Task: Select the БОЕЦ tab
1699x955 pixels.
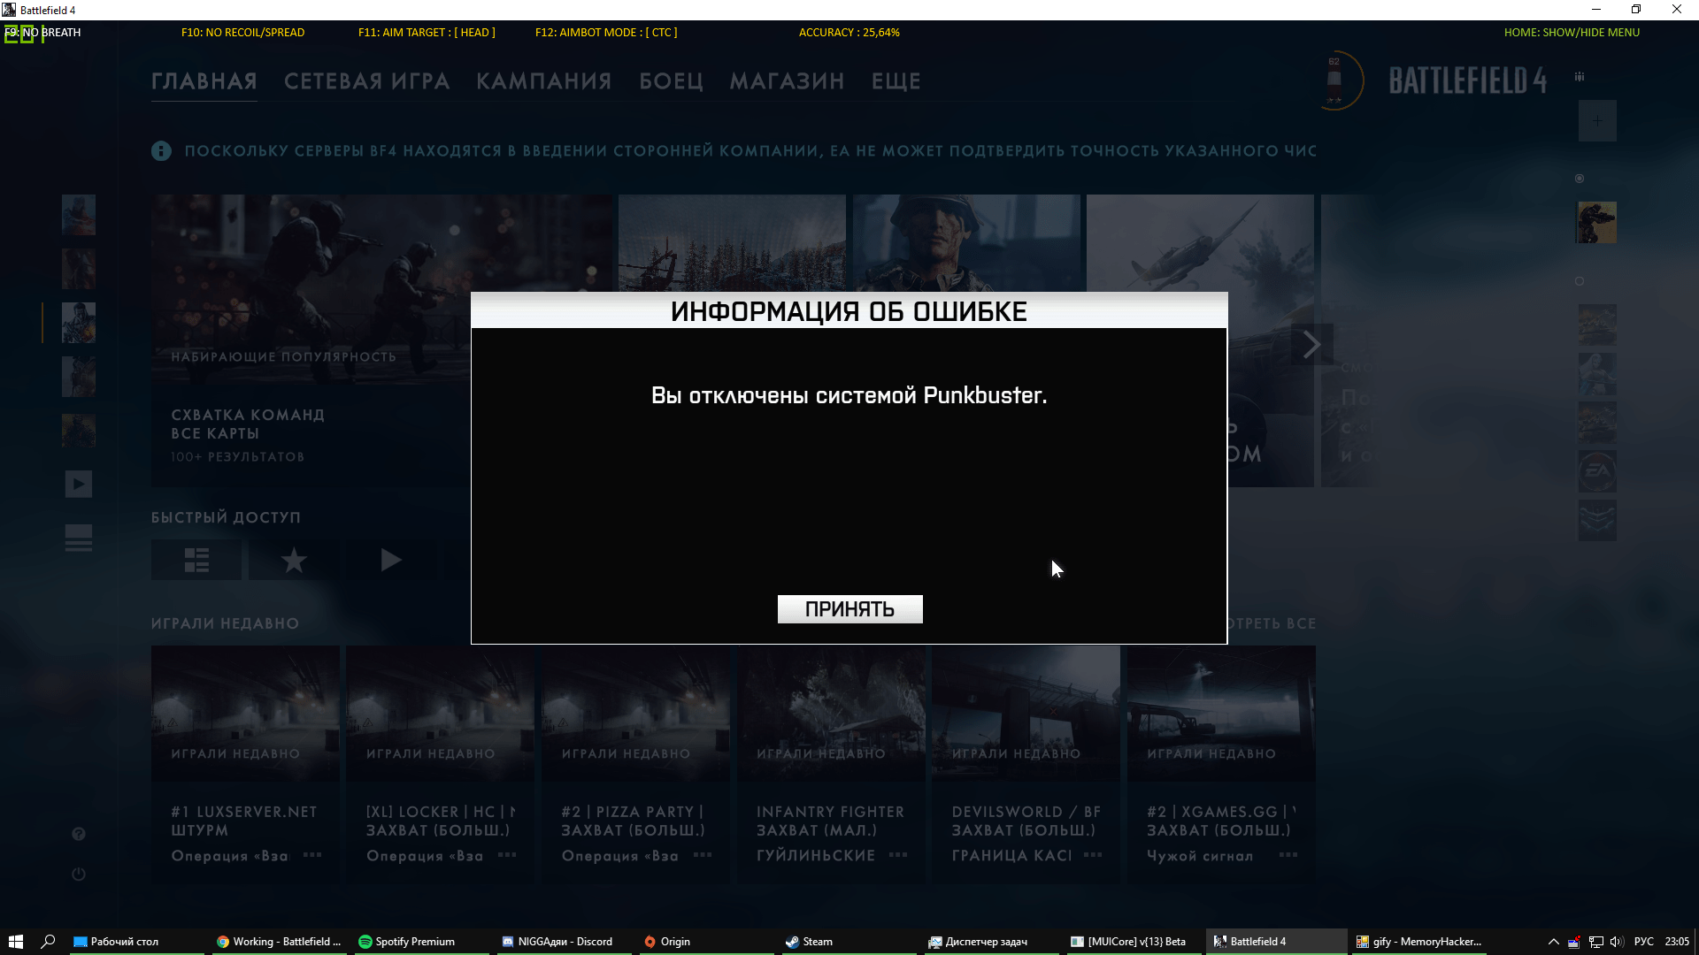Action: (x=672, y=81)
